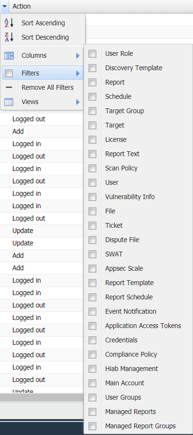The height and width of the screenshot is (435, 193).
Task: Expand the Columns submenu arrow
Action: 78,56
